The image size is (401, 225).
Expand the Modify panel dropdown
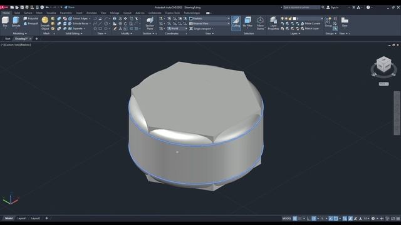click(127, 33)
